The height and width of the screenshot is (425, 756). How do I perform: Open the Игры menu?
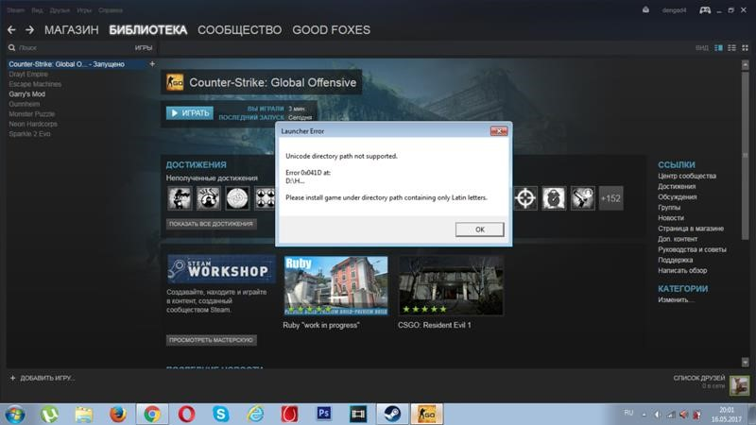(x=84, y=10)
